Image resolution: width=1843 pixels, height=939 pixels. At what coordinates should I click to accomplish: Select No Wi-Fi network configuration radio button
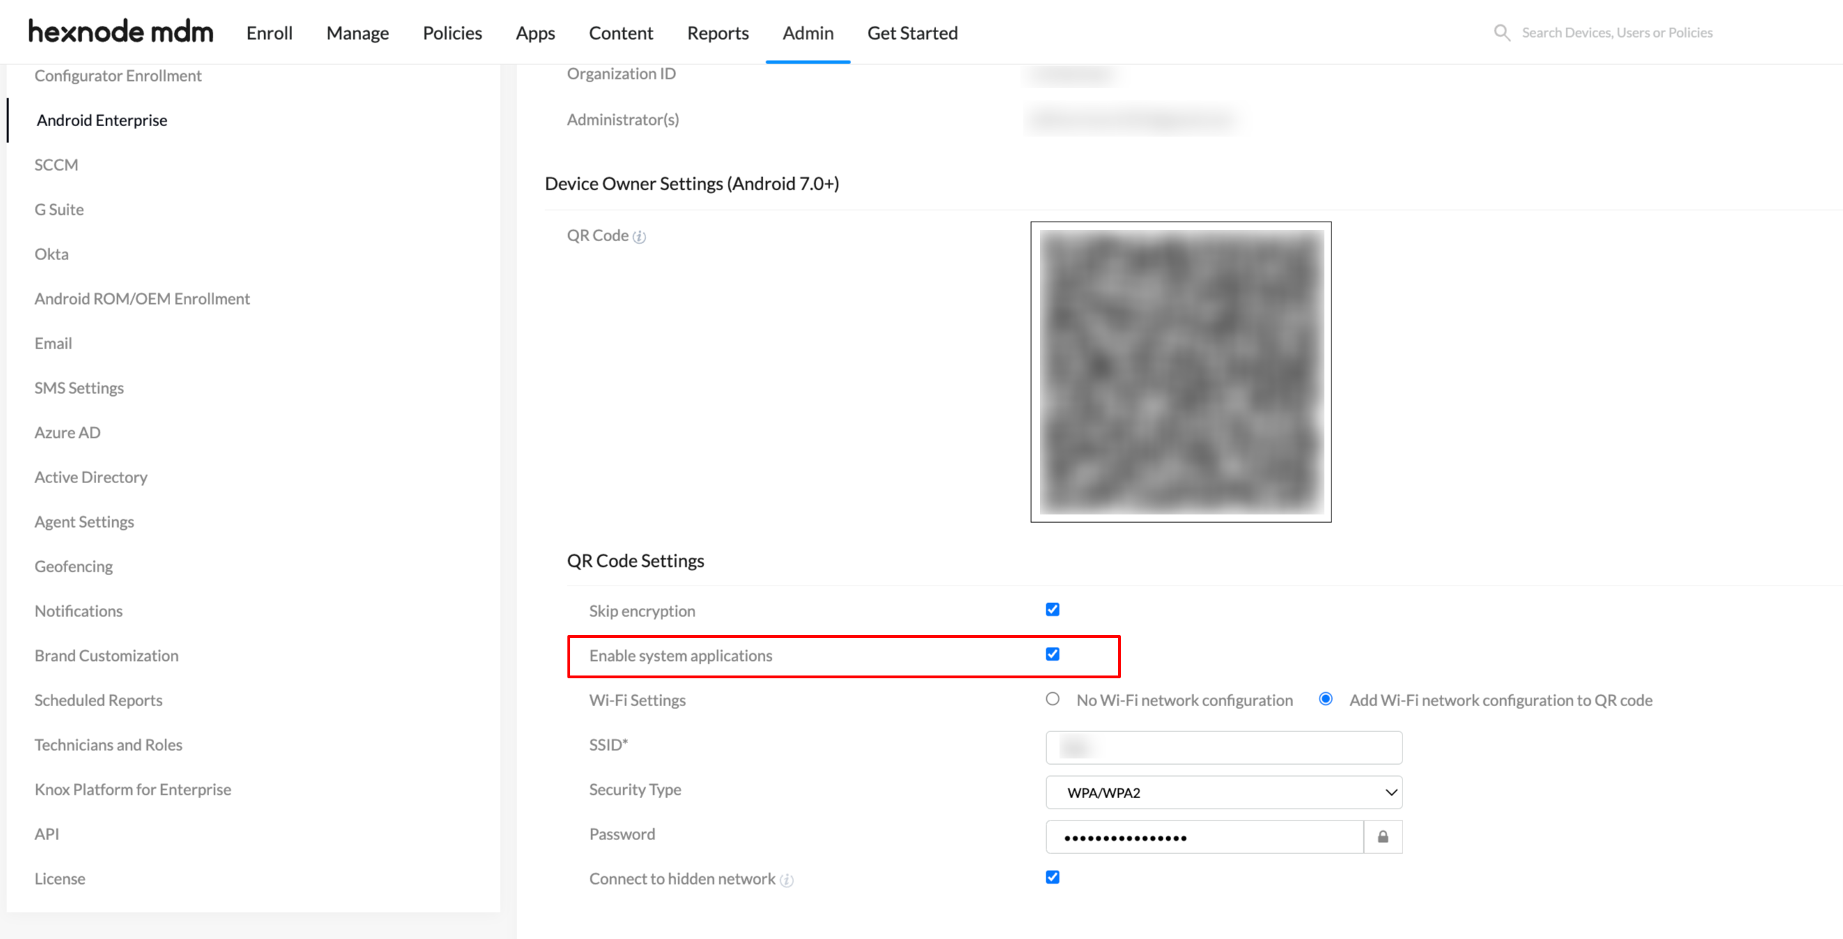(1051, 699)
